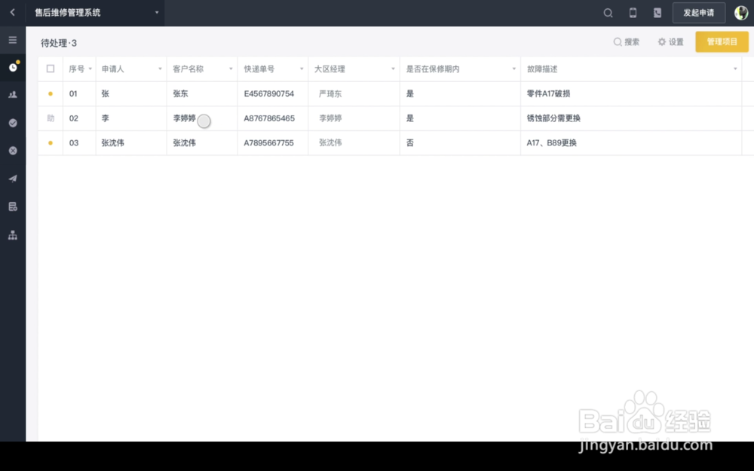754x471 pixels.
Task: Go back with the top-left arrow
Action: click(x=13, y=13)
